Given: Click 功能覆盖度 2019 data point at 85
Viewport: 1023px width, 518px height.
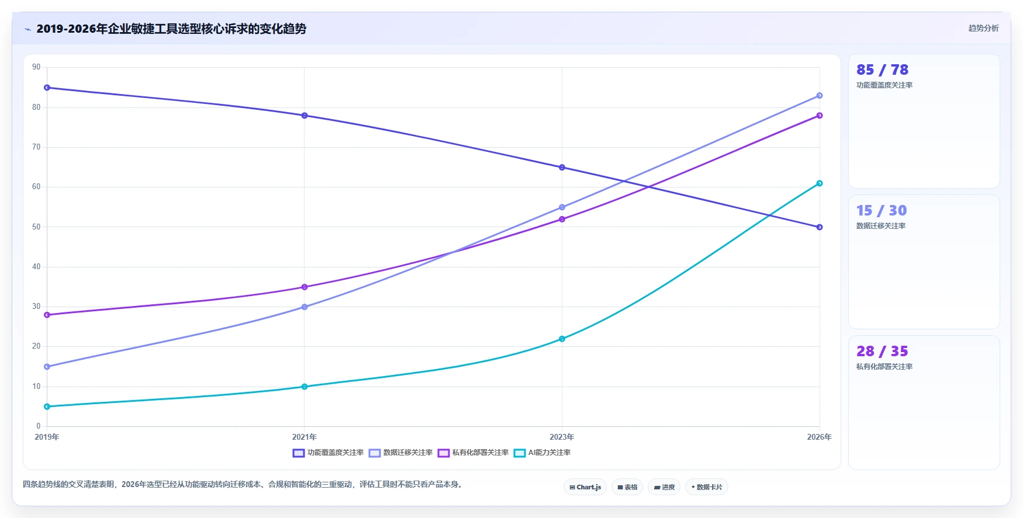Looking at the screenshot, I should click(47, 88).
